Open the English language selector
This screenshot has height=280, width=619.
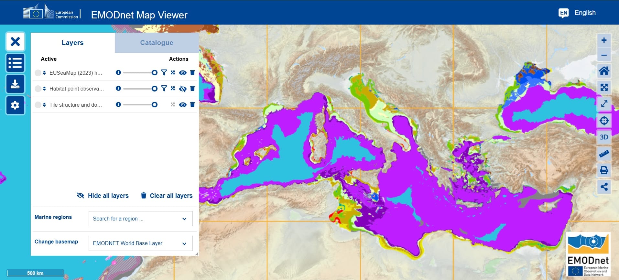[x=585, y=13]
